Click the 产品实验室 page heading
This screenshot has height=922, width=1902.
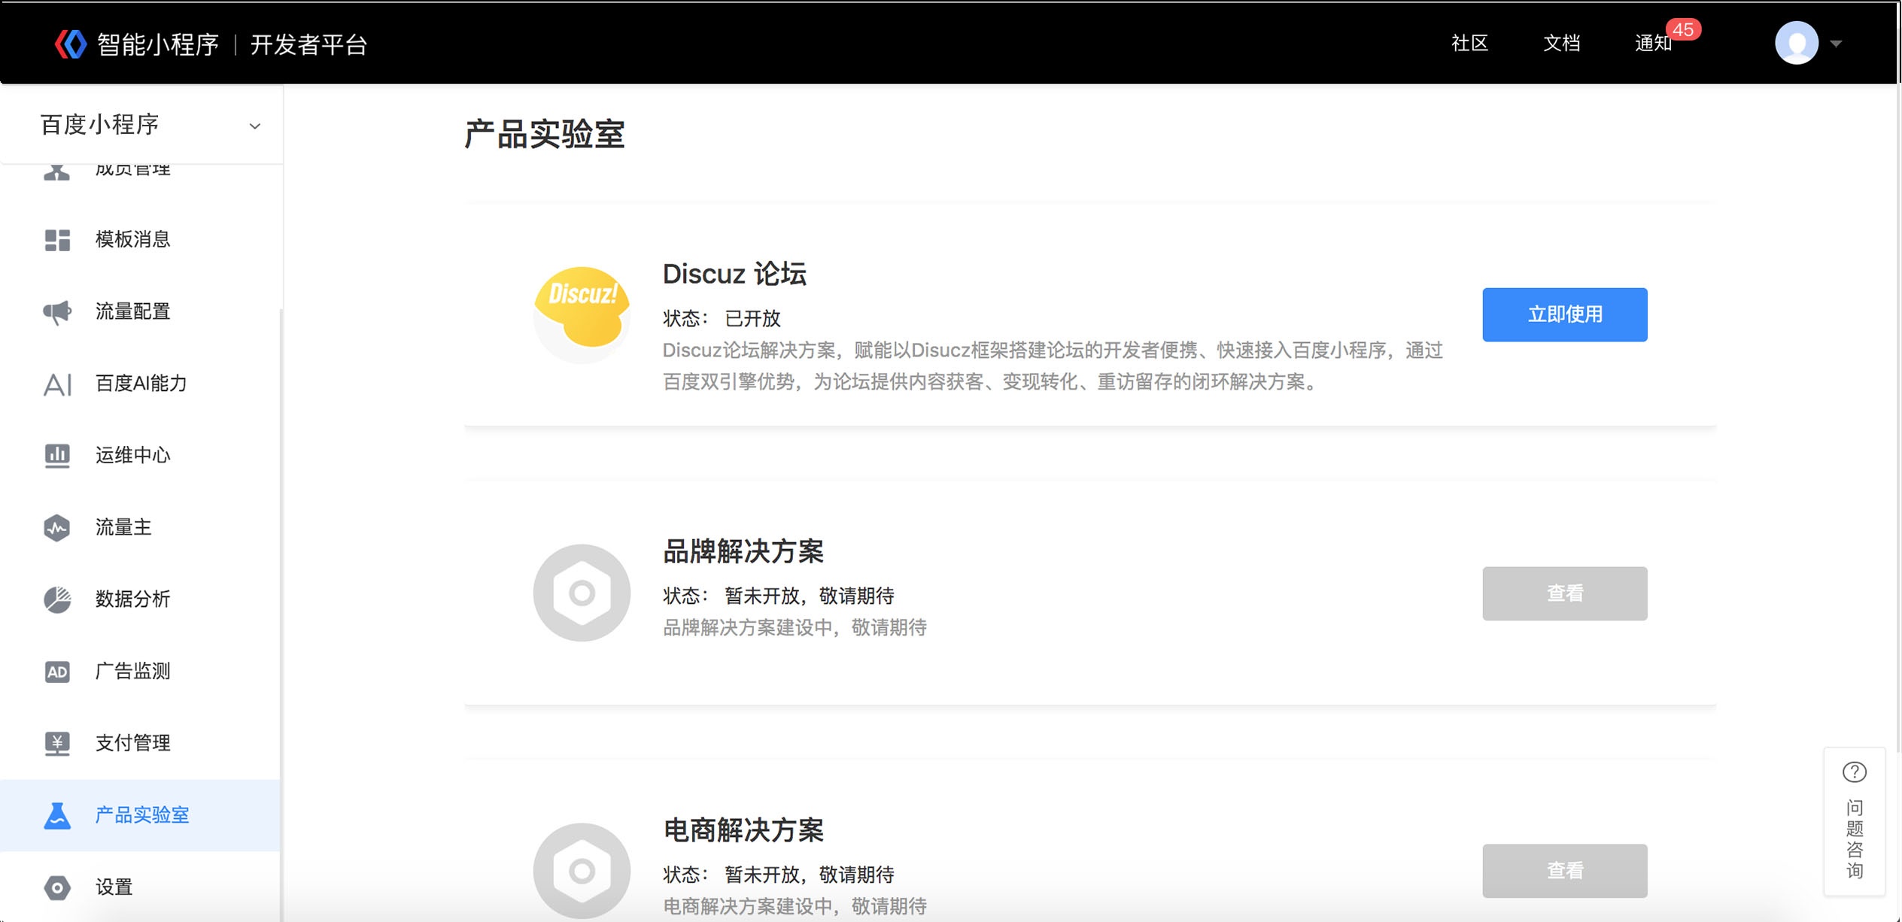(x=545, y=135)
